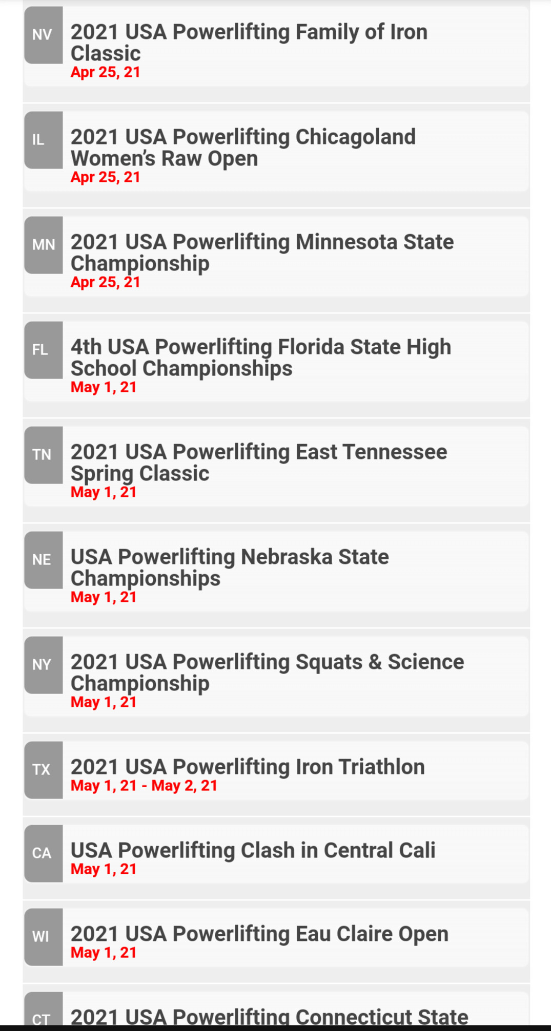Screen dimensions: 551x1031
Task: Tap the IL state badge
Action: tap(44, 140)
